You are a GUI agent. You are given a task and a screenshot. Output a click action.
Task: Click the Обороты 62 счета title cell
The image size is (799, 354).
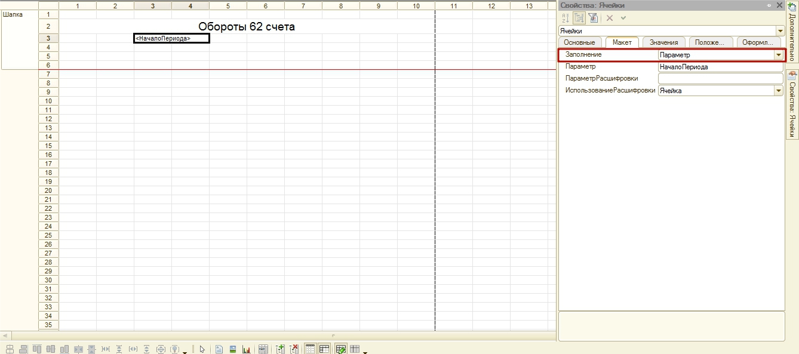pyautogui.click(x=247, y=27)
